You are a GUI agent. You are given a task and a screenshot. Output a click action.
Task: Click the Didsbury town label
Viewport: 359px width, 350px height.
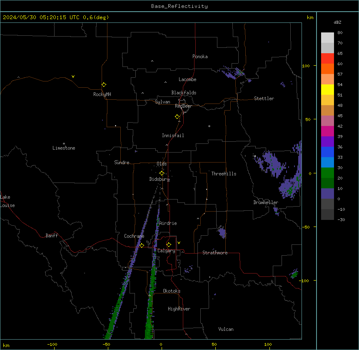point(160,179)
